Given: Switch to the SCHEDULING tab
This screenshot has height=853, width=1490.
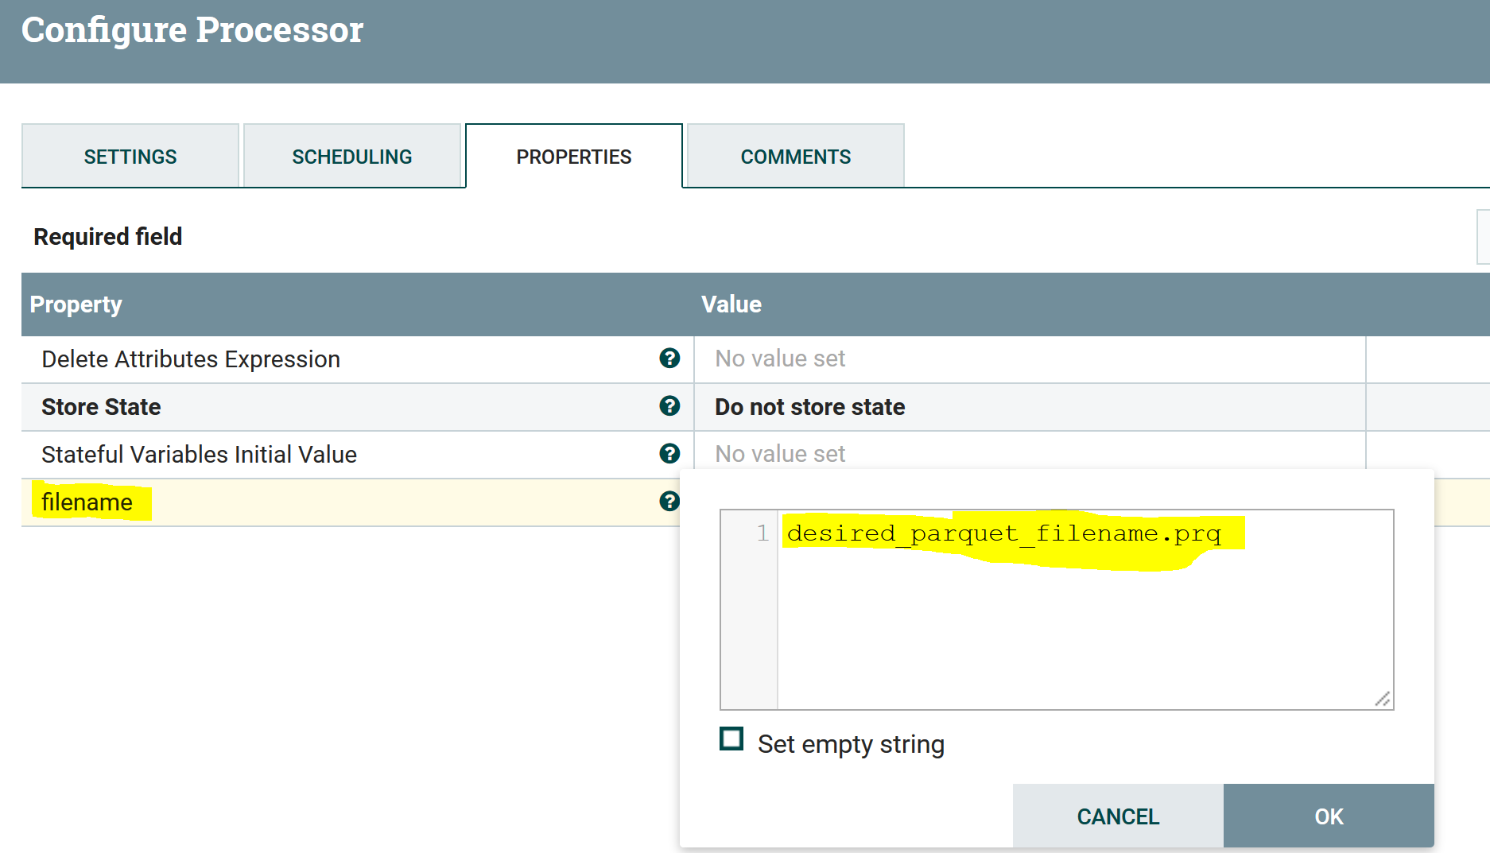Looking at the screenshot, I should pos(352,156).
